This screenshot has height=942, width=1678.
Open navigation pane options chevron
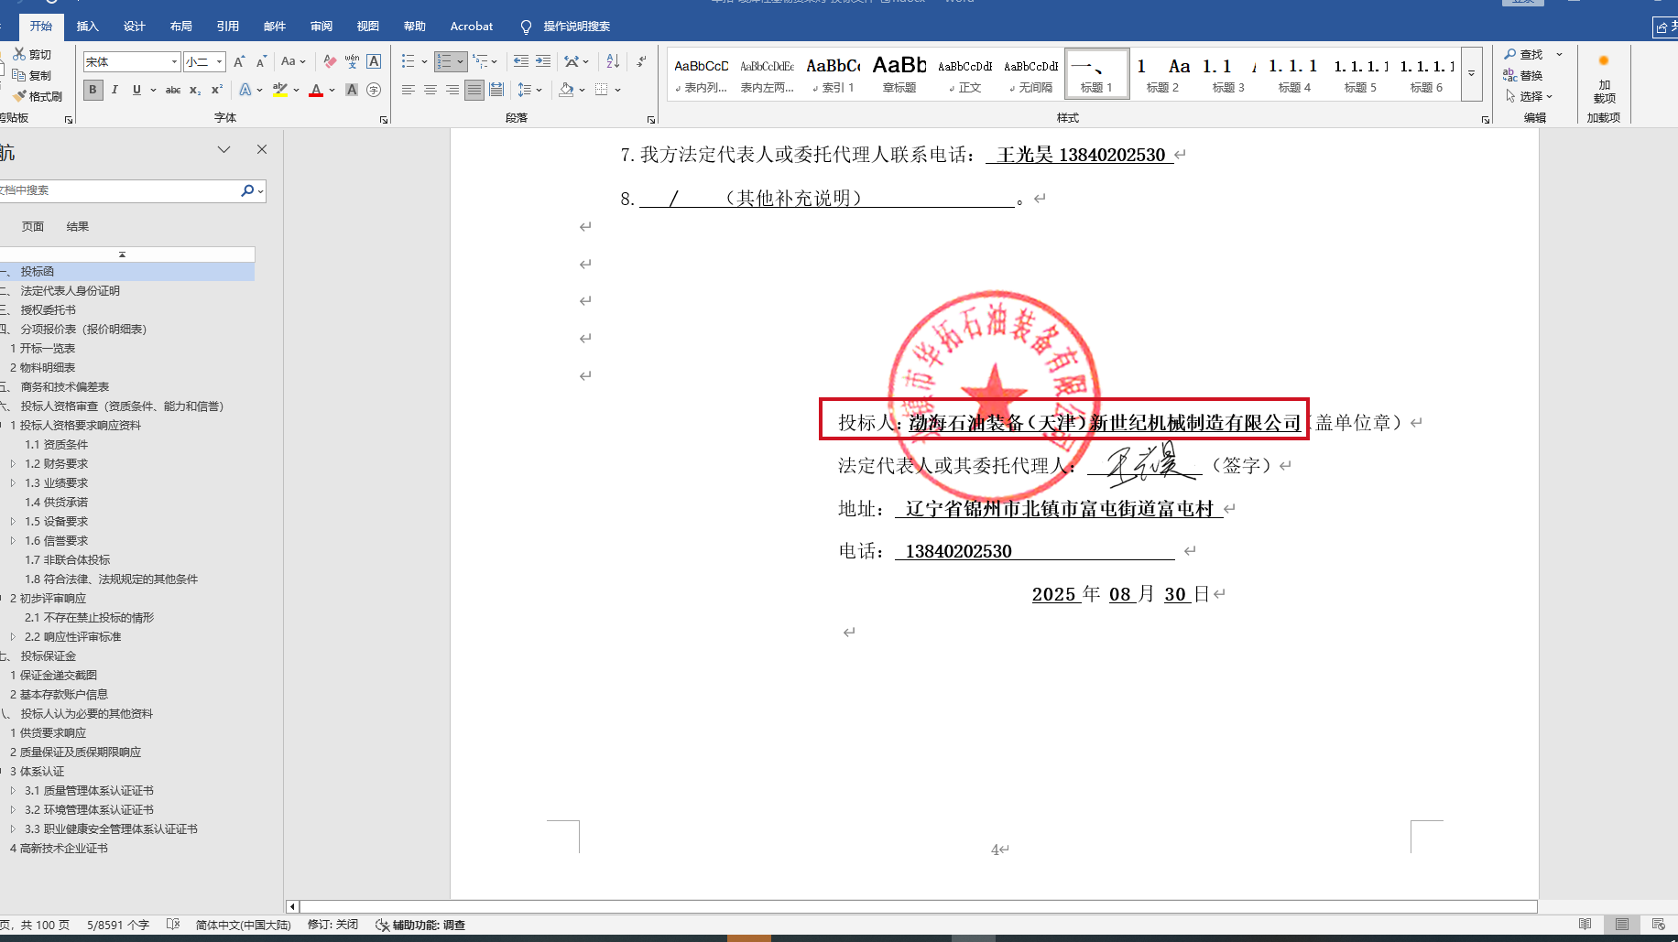pyautogui.click(x=223, y=149)
